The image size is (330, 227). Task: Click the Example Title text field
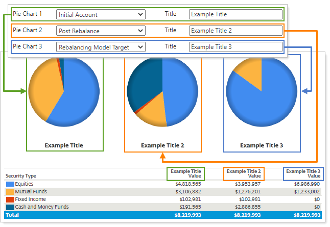(x=235, y=15)
